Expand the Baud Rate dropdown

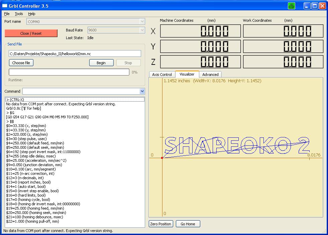coord(142,30)
